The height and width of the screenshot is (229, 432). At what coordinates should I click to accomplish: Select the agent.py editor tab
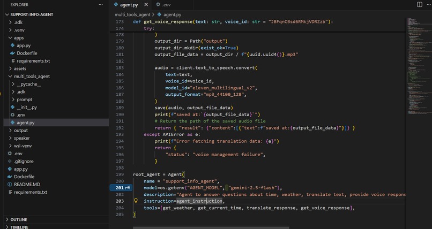point(129,5)
